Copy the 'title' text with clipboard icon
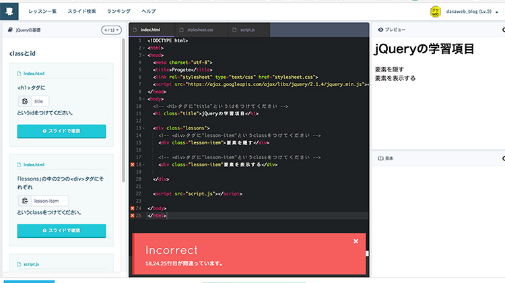Image resolution: width=505 pixels, height=283 pixels. (x=25, y=101)
